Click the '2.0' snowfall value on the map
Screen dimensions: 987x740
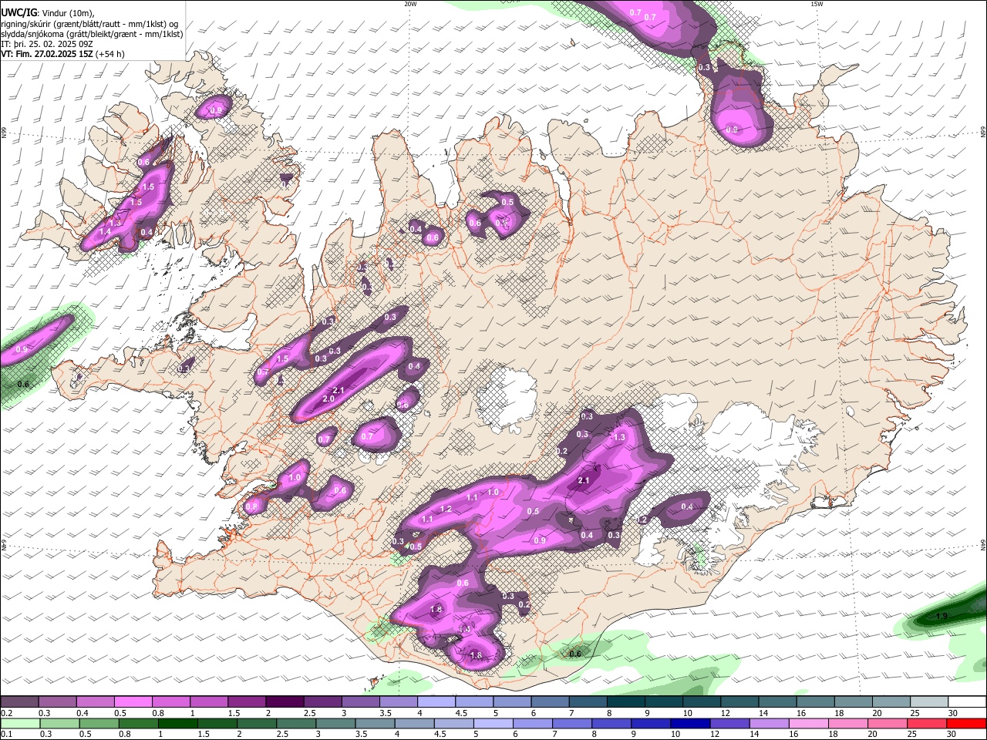point(328,399)
